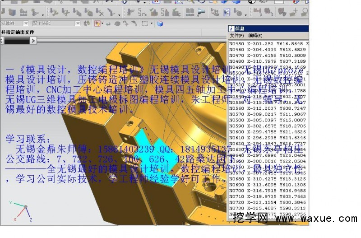Click the generate tool path icon
The height and width of the screenshot is (238, 361).
[131, 12]
